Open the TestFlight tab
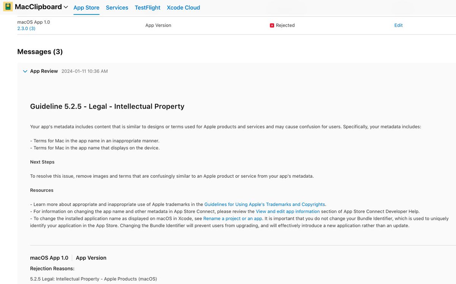The width and height of the screenshot is (456, 284). click(147, 8)
